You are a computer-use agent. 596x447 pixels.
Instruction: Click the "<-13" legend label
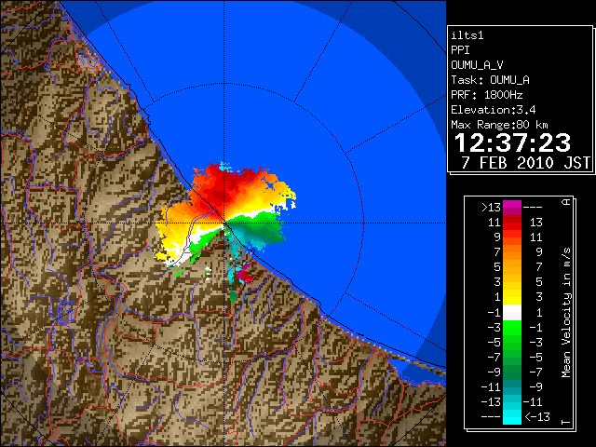coord(537,417)
